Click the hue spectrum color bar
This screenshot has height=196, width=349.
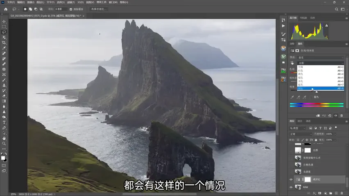317,104
